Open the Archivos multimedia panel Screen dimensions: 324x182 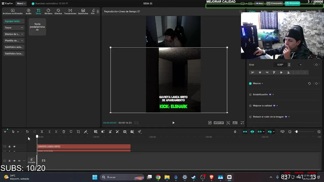[x=13, y=12]
